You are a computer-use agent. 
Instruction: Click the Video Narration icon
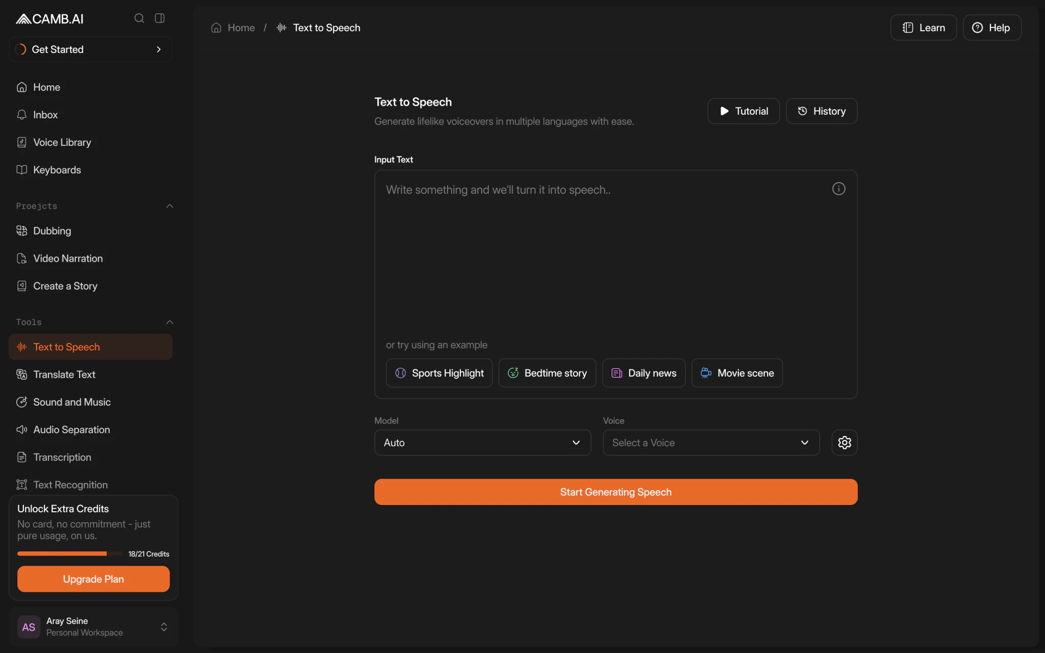click(x=21, y=259)
